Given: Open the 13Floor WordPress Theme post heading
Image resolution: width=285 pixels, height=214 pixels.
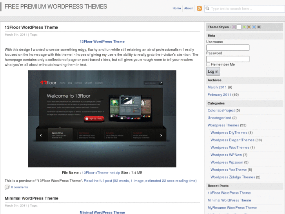Looking at the screenshot, I should pyautogui.click(x=31, y=27).
